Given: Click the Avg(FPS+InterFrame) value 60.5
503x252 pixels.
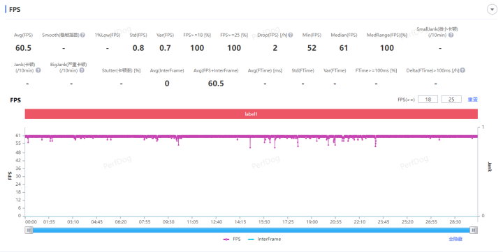Looking at the screenshot, I should coord(216,84).
